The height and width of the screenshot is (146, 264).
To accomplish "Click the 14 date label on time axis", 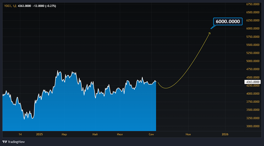I will coord(20,134).
